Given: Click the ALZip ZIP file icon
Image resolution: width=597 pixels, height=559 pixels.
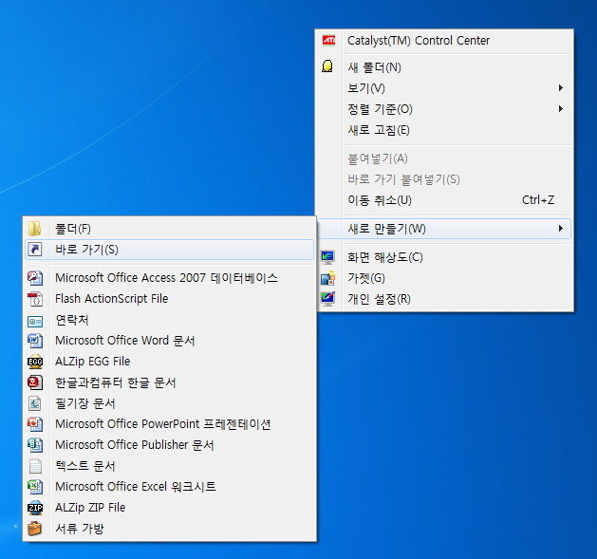Looking at the screenshot, I should [35, 508].
